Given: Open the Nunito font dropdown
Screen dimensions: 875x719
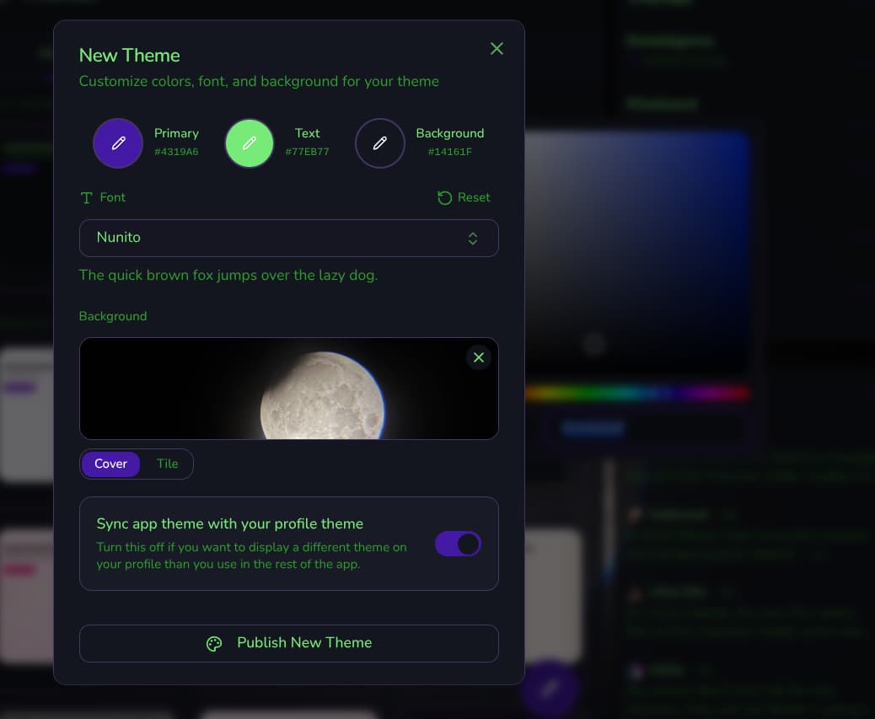Looking at the screenshot, I should pos(289,239).
